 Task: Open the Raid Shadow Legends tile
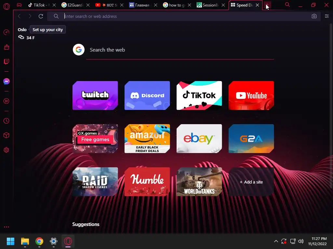tap(95, 182)
